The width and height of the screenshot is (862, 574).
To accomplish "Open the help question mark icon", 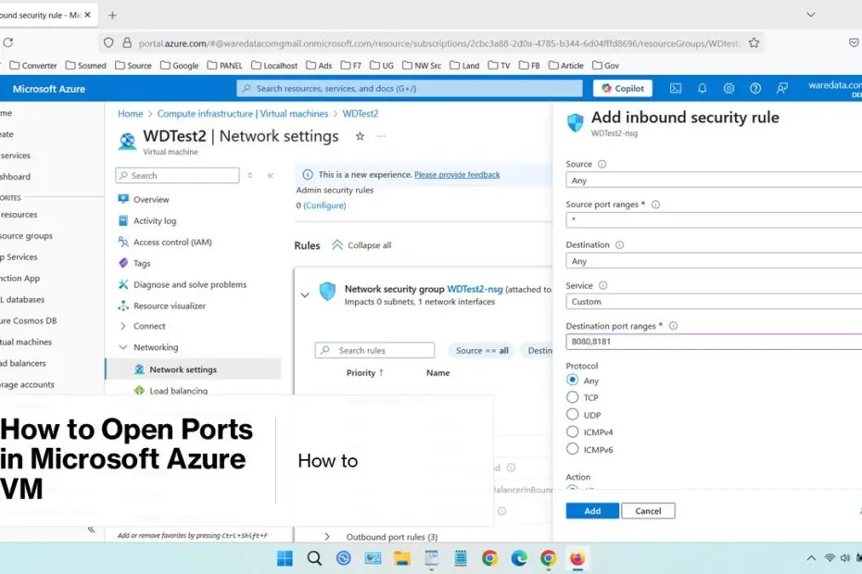I will tap(755, 89).
